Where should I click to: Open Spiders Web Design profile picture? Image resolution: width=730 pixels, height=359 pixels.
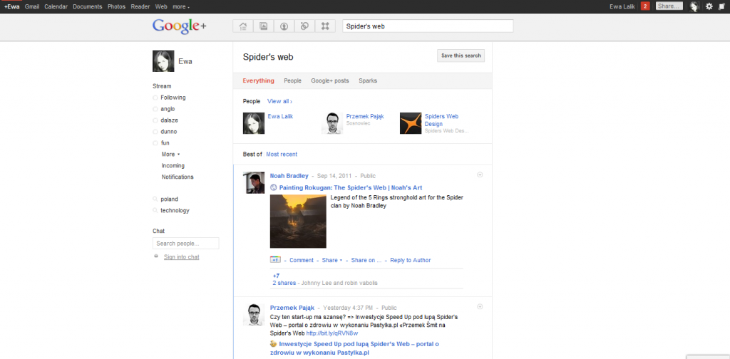411,123
